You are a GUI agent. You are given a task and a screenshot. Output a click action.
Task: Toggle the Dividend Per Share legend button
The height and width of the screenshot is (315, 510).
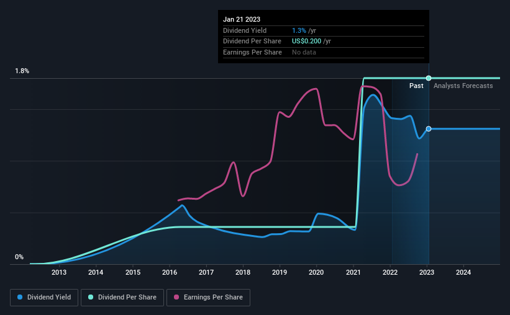click(122, 298)
